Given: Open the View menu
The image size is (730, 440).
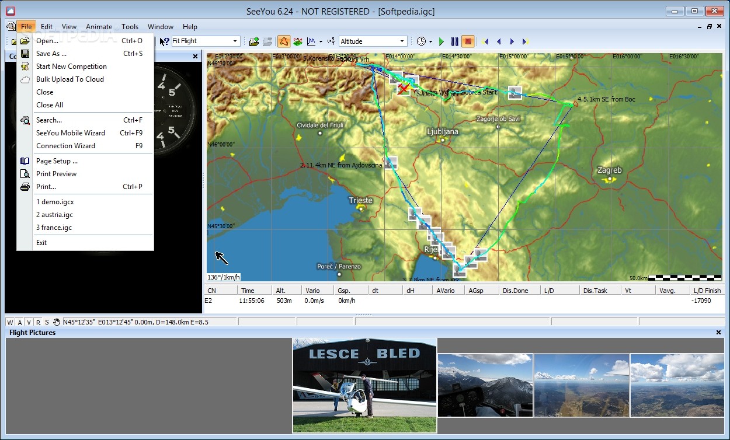Looking at the screenshot, I should coord(69,26).
